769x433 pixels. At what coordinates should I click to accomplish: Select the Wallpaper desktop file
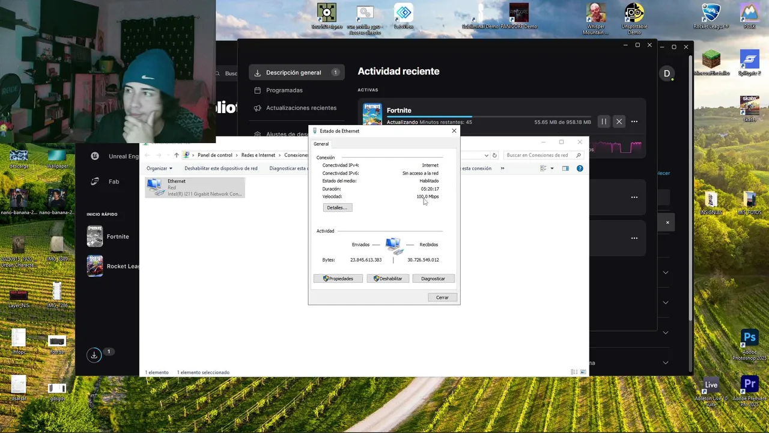click(x=57, y=159)
